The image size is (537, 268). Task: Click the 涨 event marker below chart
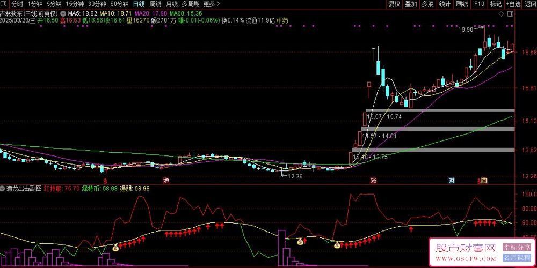coord(373,181)
